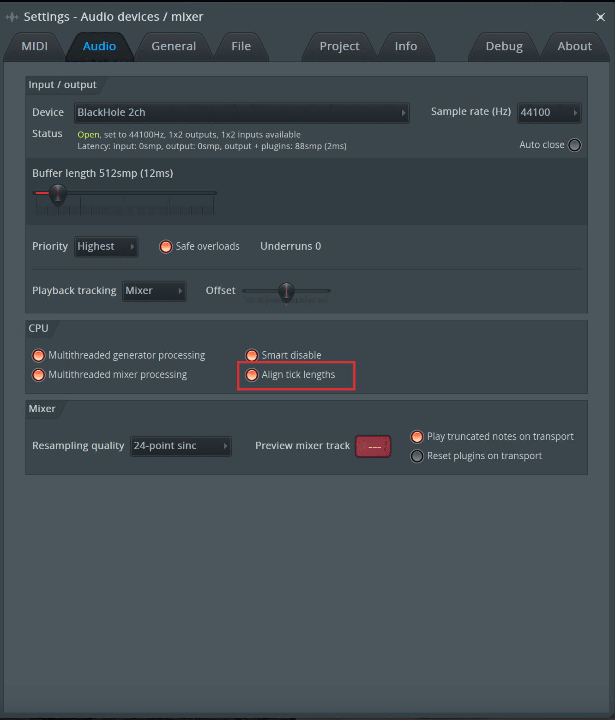
Task: Disable Play truncated notes on transport
Action: 417,437
